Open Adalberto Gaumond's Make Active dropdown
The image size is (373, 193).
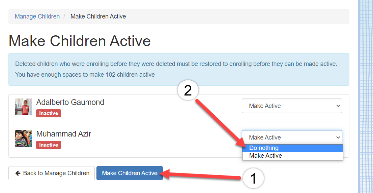(292, 106)
